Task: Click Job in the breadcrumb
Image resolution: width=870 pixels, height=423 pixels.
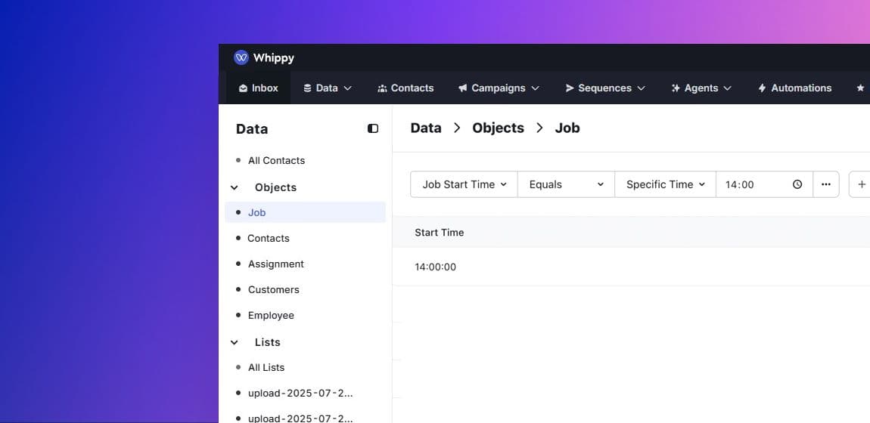Action: [567, 128]
